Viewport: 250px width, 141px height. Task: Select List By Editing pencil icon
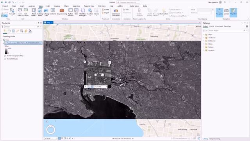coord(18,31)
